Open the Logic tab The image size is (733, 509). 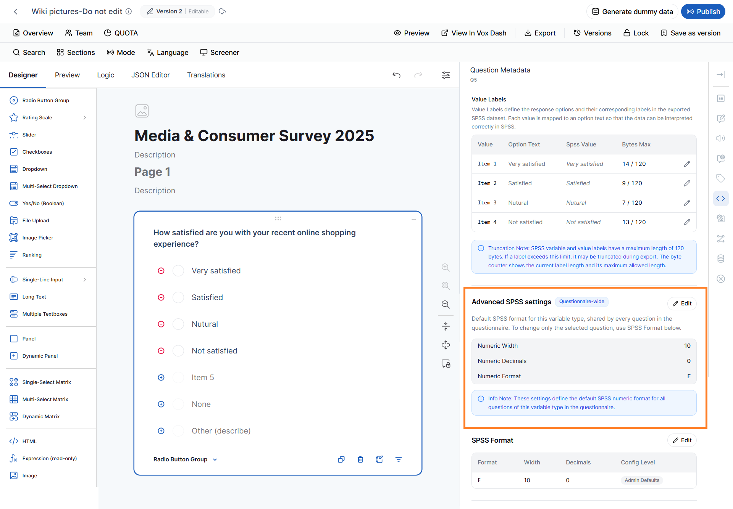point(105,75)
